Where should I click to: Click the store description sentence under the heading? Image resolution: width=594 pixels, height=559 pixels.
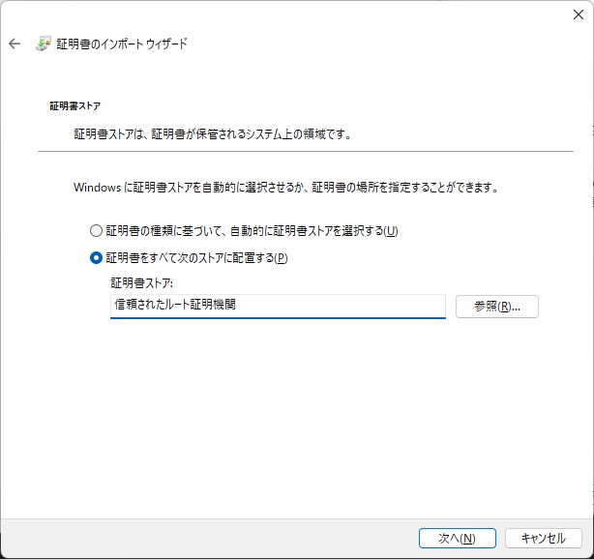pyautogui.click(x=212, y=133)
